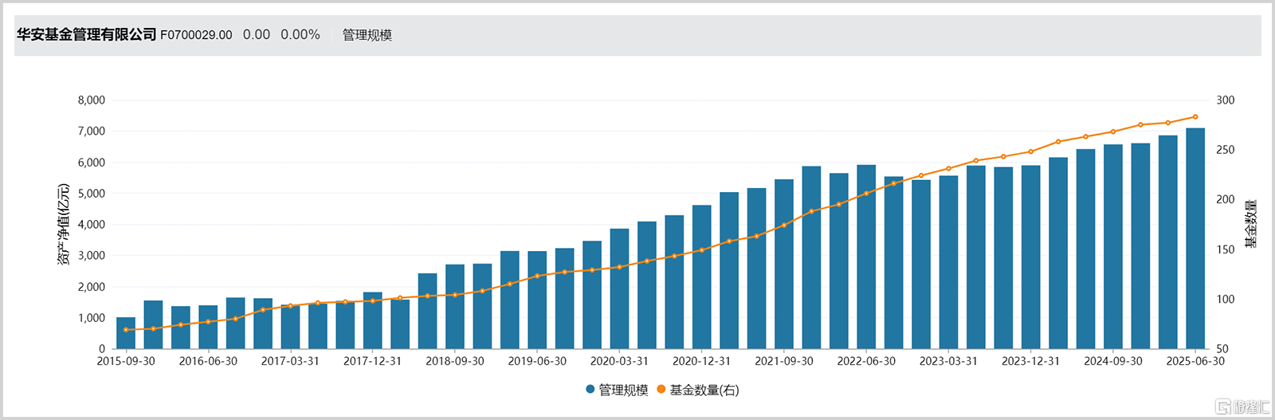This screenshot has width=1275, height=420.
Task: Click the left axis value 4,000
Action: [x=92, y=225]
